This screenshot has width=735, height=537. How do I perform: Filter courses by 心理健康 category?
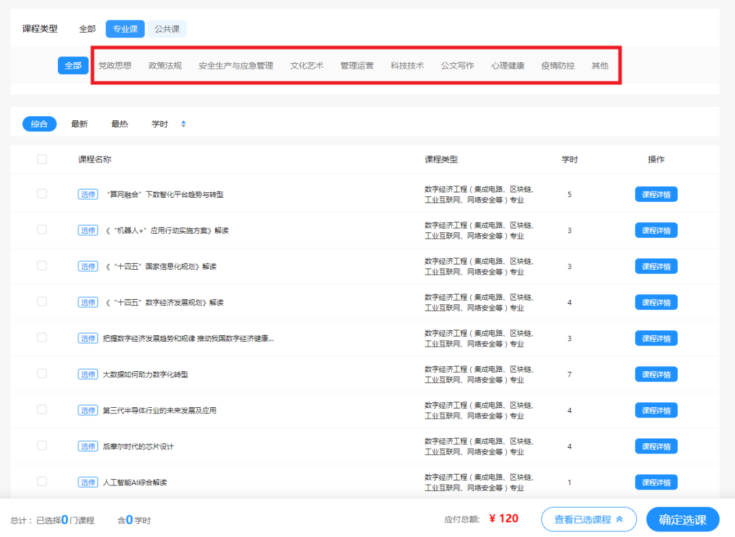[x=508, y=66]
